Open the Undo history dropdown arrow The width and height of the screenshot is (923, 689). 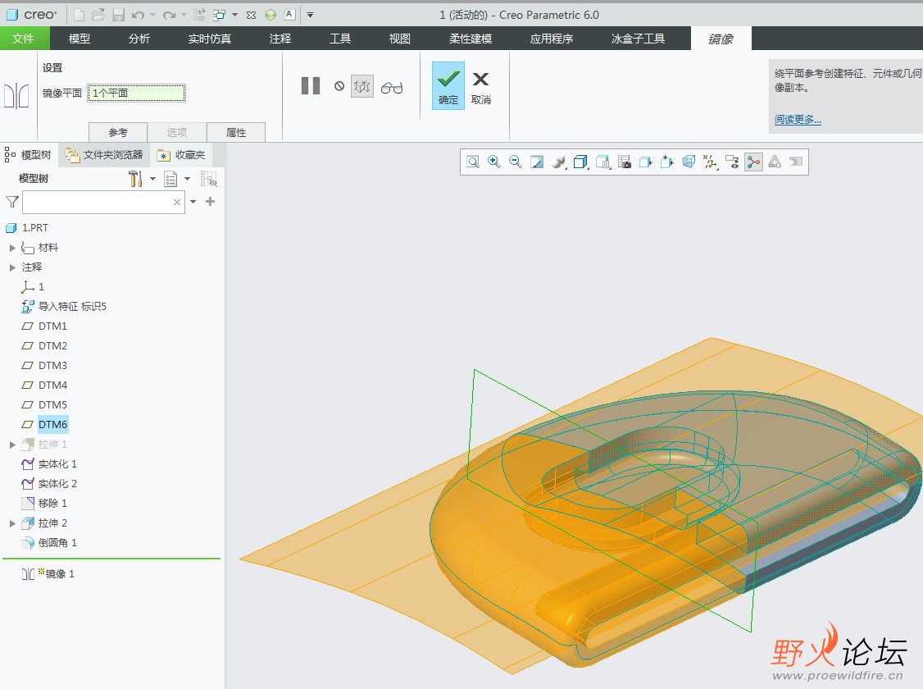point(152,15)
